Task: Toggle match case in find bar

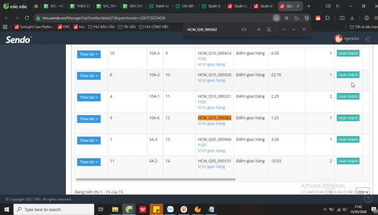Action: [x=259, y=30]
